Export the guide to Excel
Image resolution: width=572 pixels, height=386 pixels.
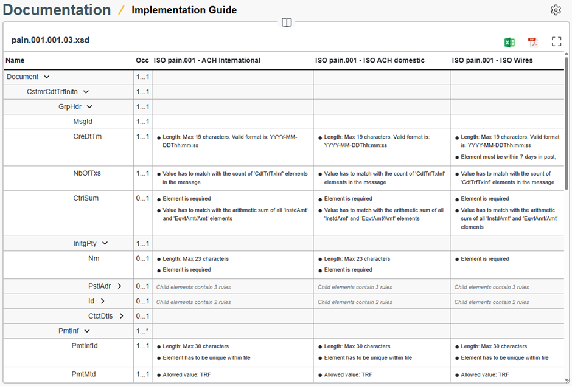click(x=509, y=42)
